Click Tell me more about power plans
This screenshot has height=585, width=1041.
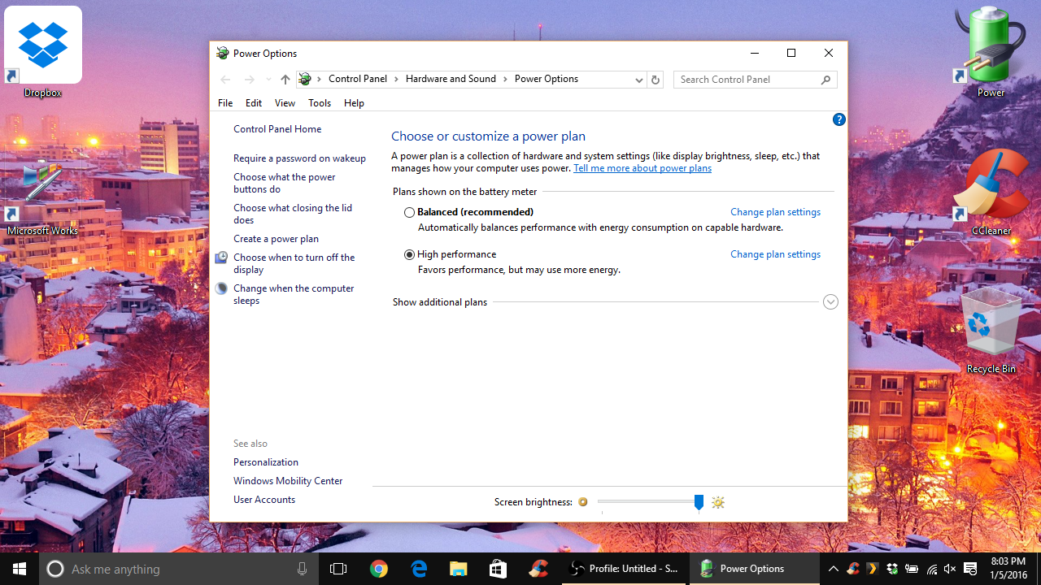[642, 168]
